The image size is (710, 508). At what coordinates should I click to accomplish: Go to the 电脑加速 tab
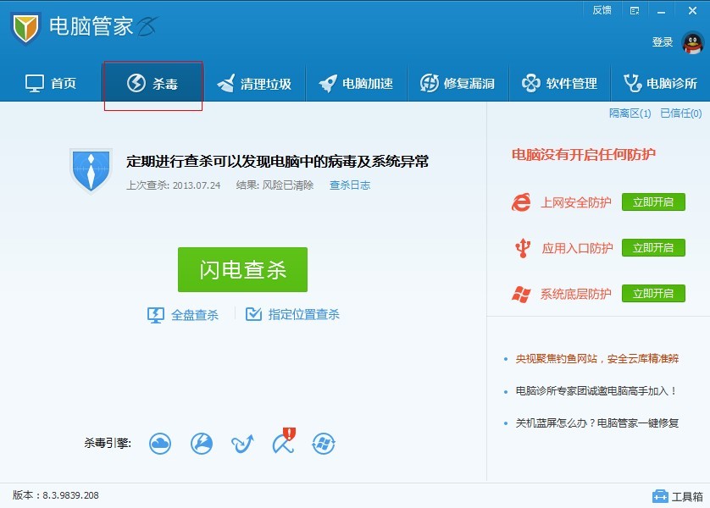point(356,83)
